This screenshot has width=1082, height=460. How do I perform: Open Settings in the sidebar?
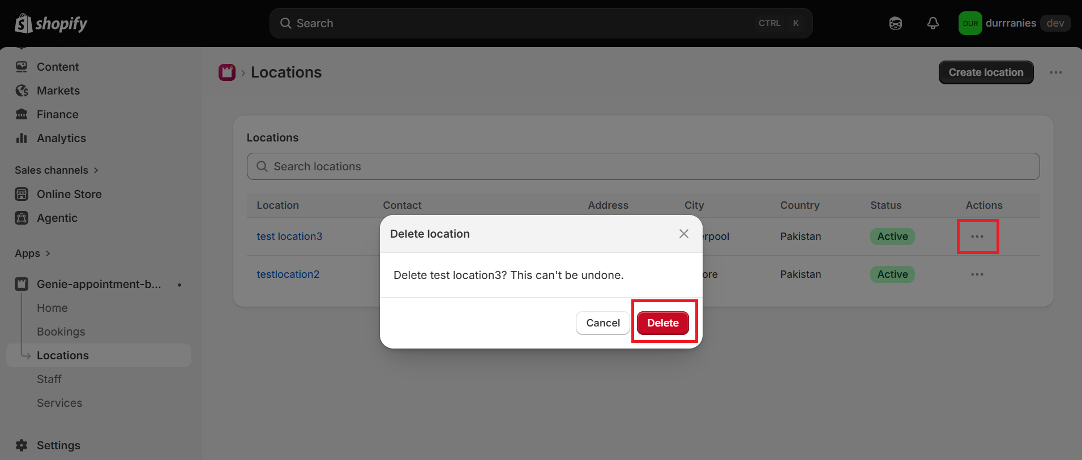tap(58, 445)
